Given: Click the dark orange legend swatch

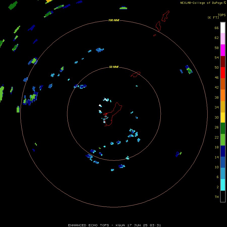Looking at the screenshot, I should (223, 84).
